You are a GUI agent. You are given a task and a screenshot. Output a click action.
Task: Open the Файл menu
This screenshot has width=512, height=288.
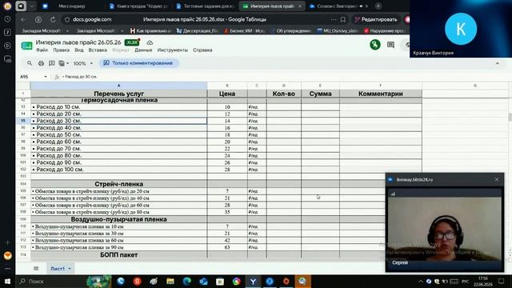click(x=42, y=50)
